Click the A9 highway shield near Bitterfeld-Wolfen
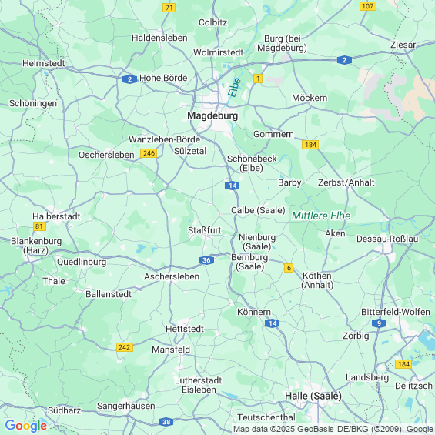 click(x=379, y=323)
